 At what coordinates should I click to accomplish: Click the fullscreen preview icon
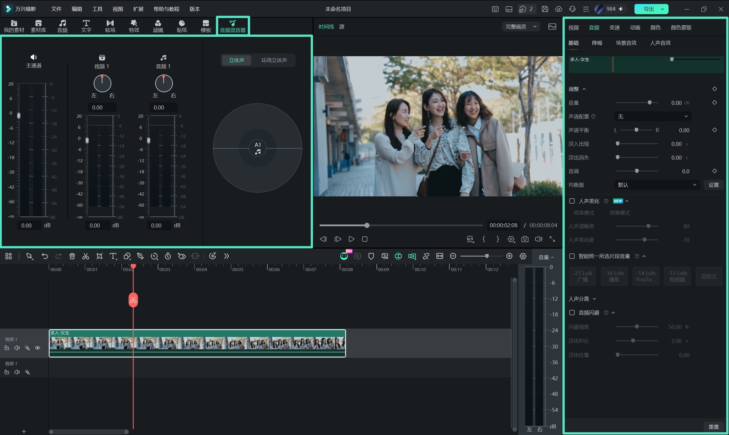(552, 239)
